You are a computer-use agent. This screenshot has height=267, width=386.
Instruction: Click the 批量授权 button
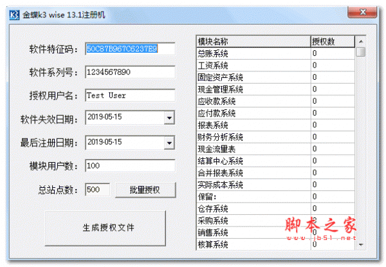pos(145,190)
